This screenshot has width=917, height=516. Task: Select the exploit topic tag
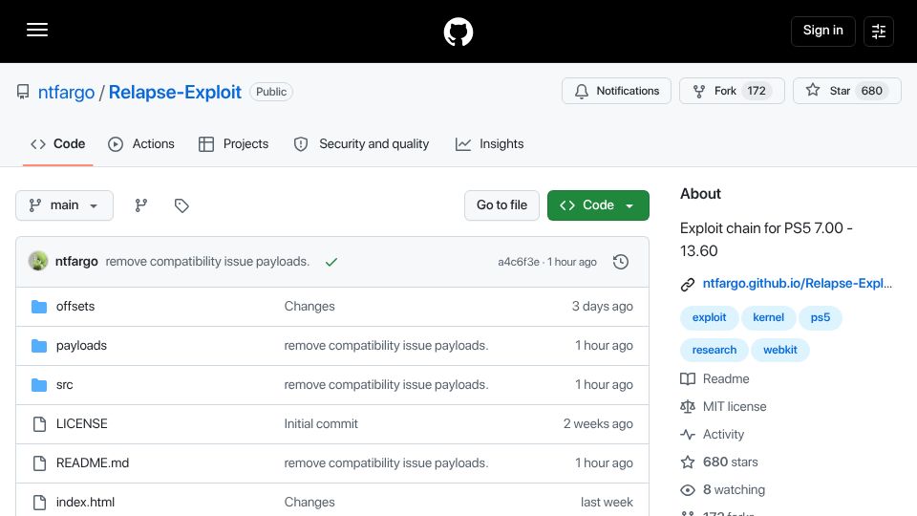click(x=709, y=317)
